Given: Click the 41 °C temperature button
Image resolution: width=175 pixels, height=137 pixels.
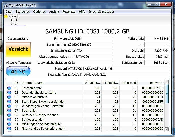Looking at the screenshot, I should pos(18,71).
